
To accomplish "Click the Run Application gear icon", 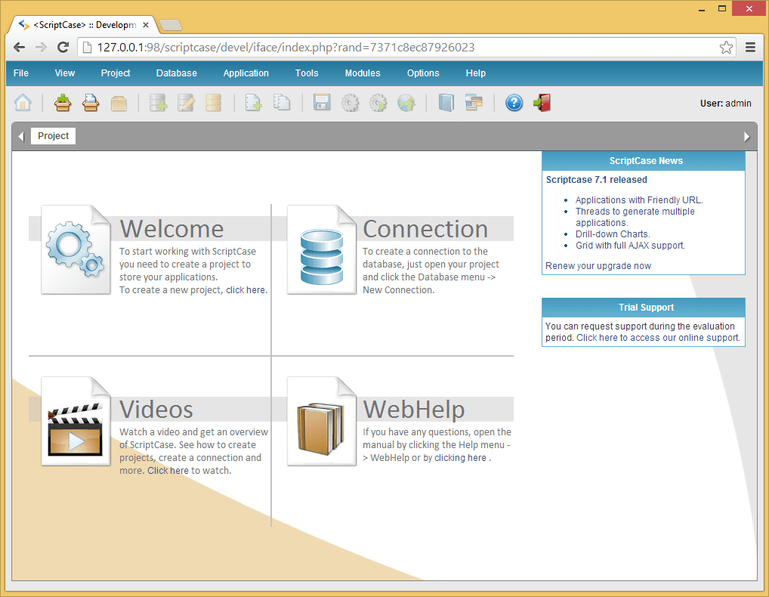I will (x=378, y=103).
